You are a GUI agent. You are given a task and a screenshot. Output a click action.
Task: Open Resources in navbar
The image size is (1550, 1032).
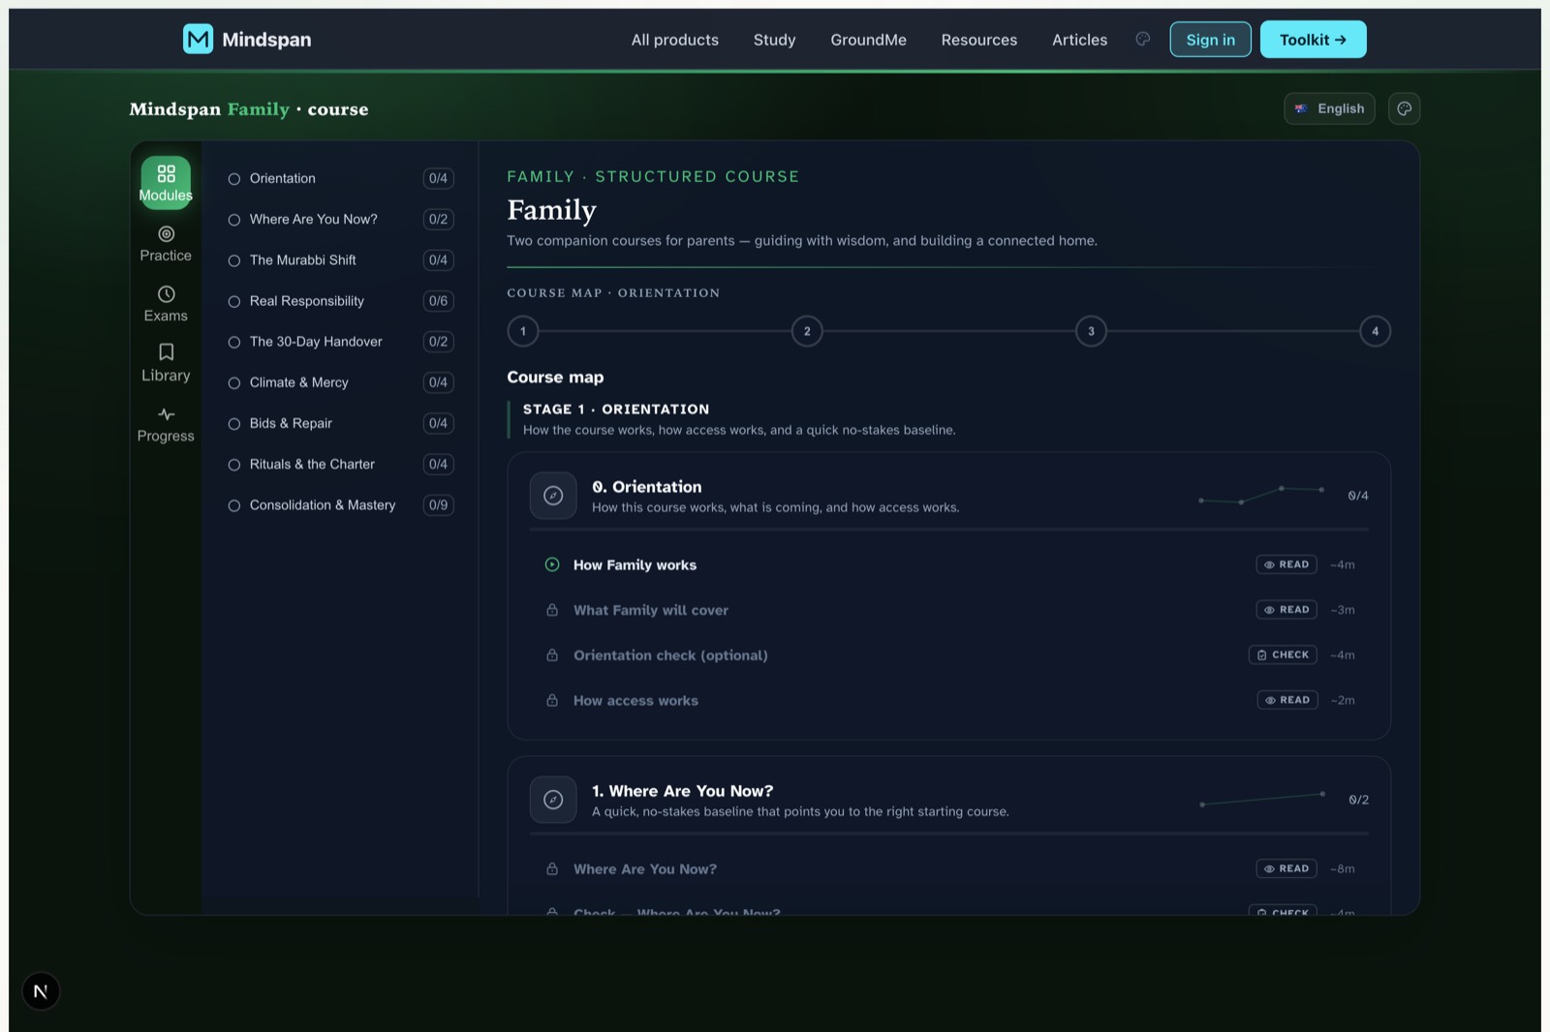979,40
